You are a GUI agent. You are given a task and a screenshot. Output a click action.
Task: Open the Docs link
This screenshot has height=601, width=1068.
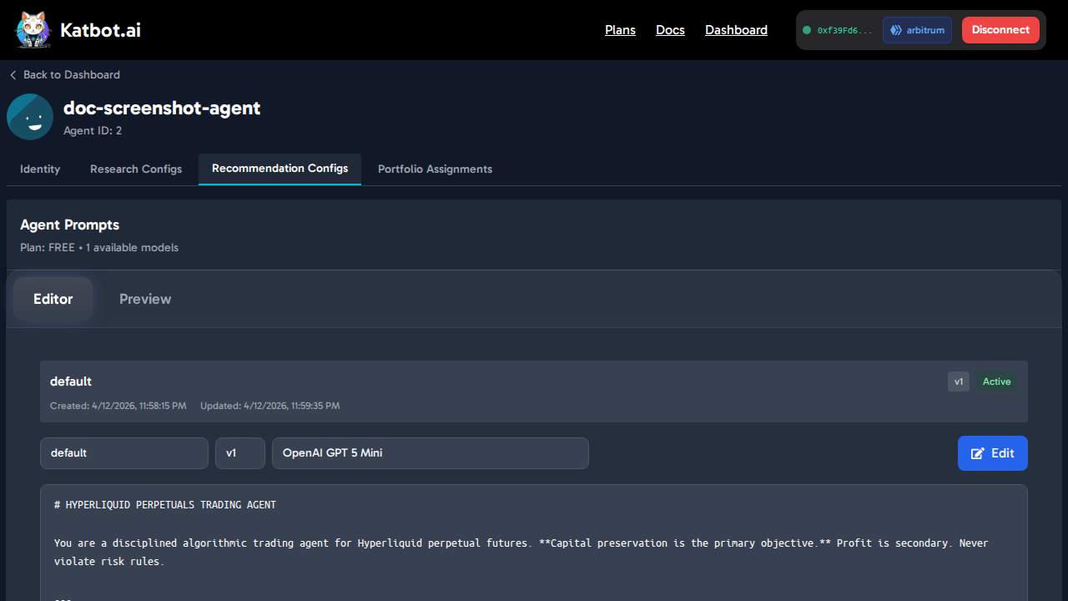click(670, 30)
